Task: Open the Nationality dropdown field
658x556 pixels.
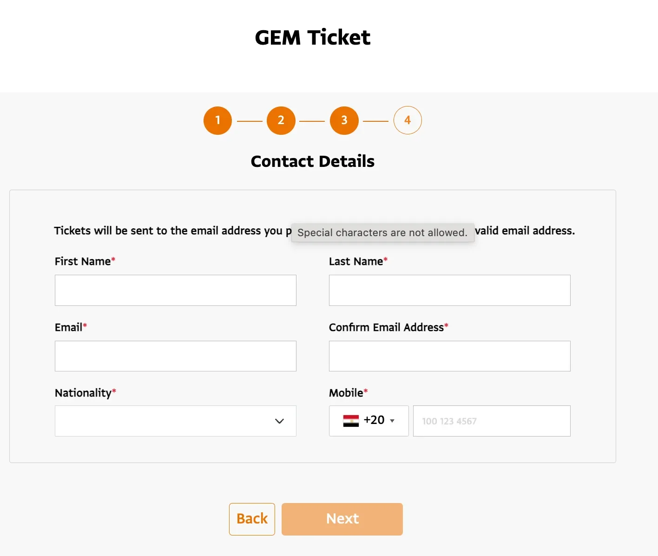Action: 175,421
